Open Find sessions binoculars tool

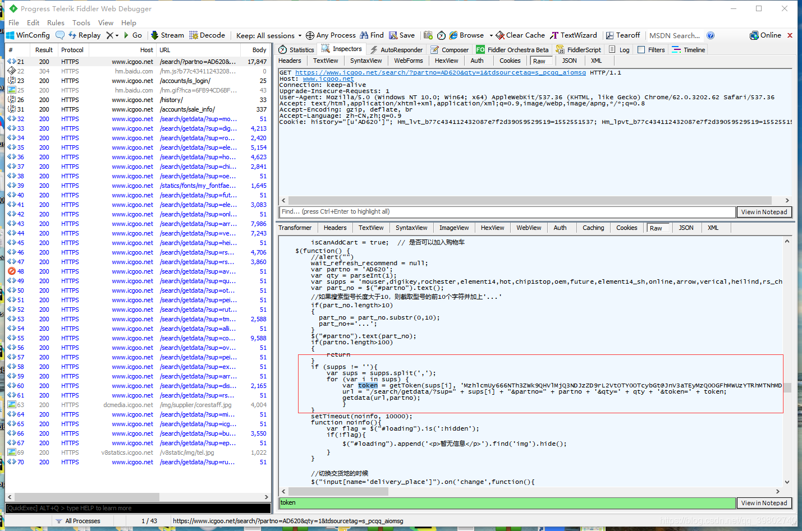372,35
